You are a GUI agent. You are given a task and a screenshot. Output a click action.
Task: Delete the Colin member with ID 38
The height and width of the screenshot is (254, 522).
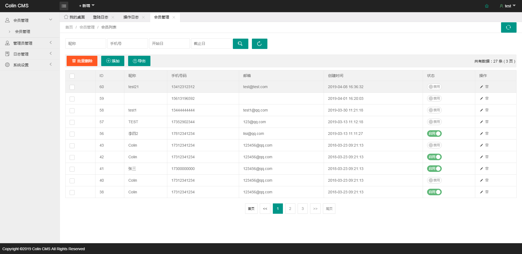[x=487, y=192]
